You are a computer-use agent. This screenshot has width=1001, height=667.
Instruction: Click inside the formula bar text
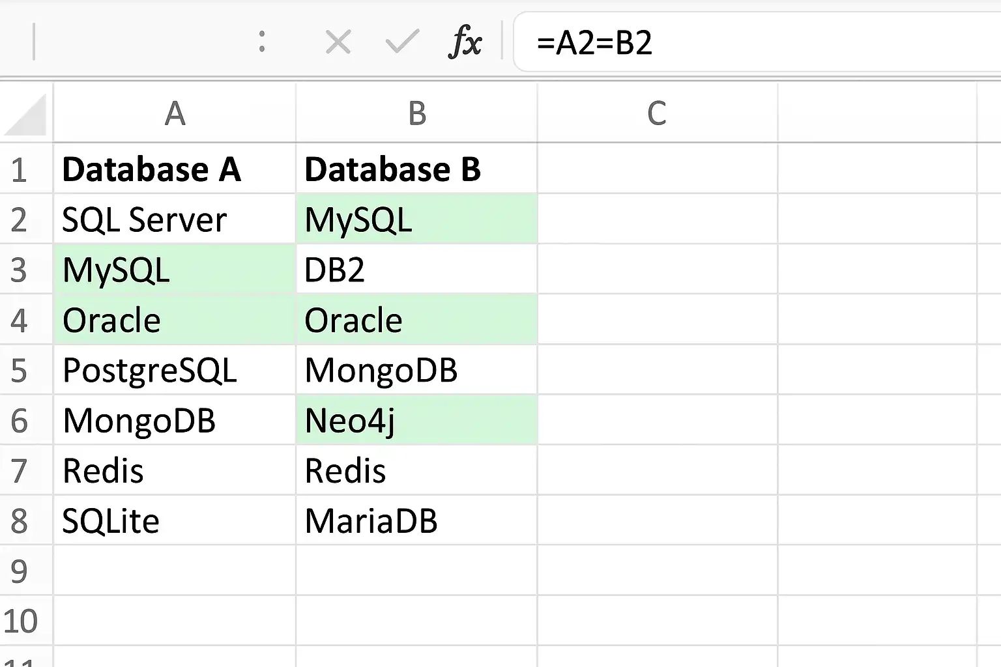pos(717,43)
